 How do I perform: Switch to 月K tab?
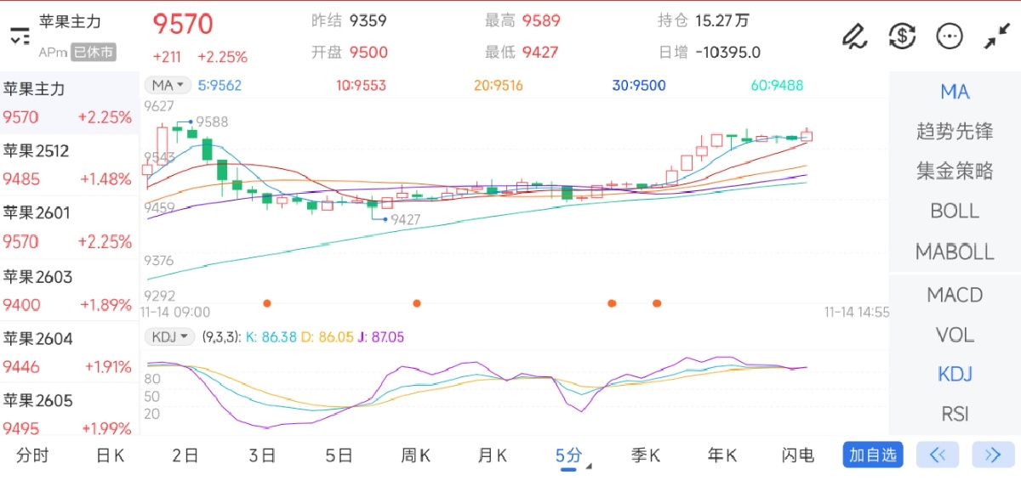pyautogui.click(x=492, y=455)
